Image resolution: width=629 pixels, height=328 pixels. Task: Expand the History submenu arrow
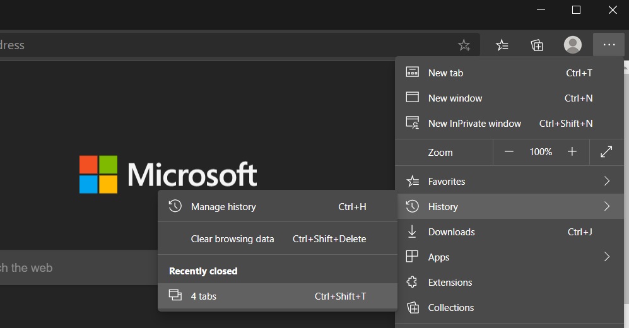[x=606, y=207]
